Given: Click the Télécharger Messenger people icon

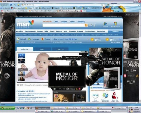Looking at the screenshot, I should [105, 95].
